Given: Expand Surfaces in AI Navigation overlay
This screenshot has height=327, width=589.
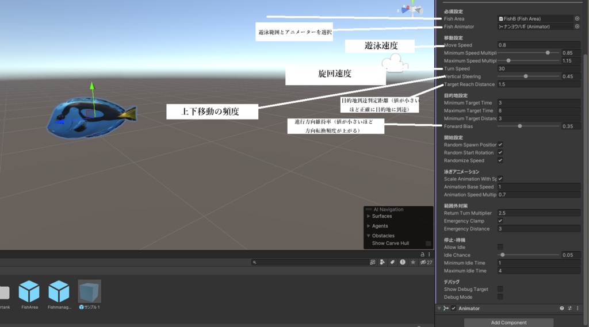Looking at the screenshot, I should (x=369, y=216).
